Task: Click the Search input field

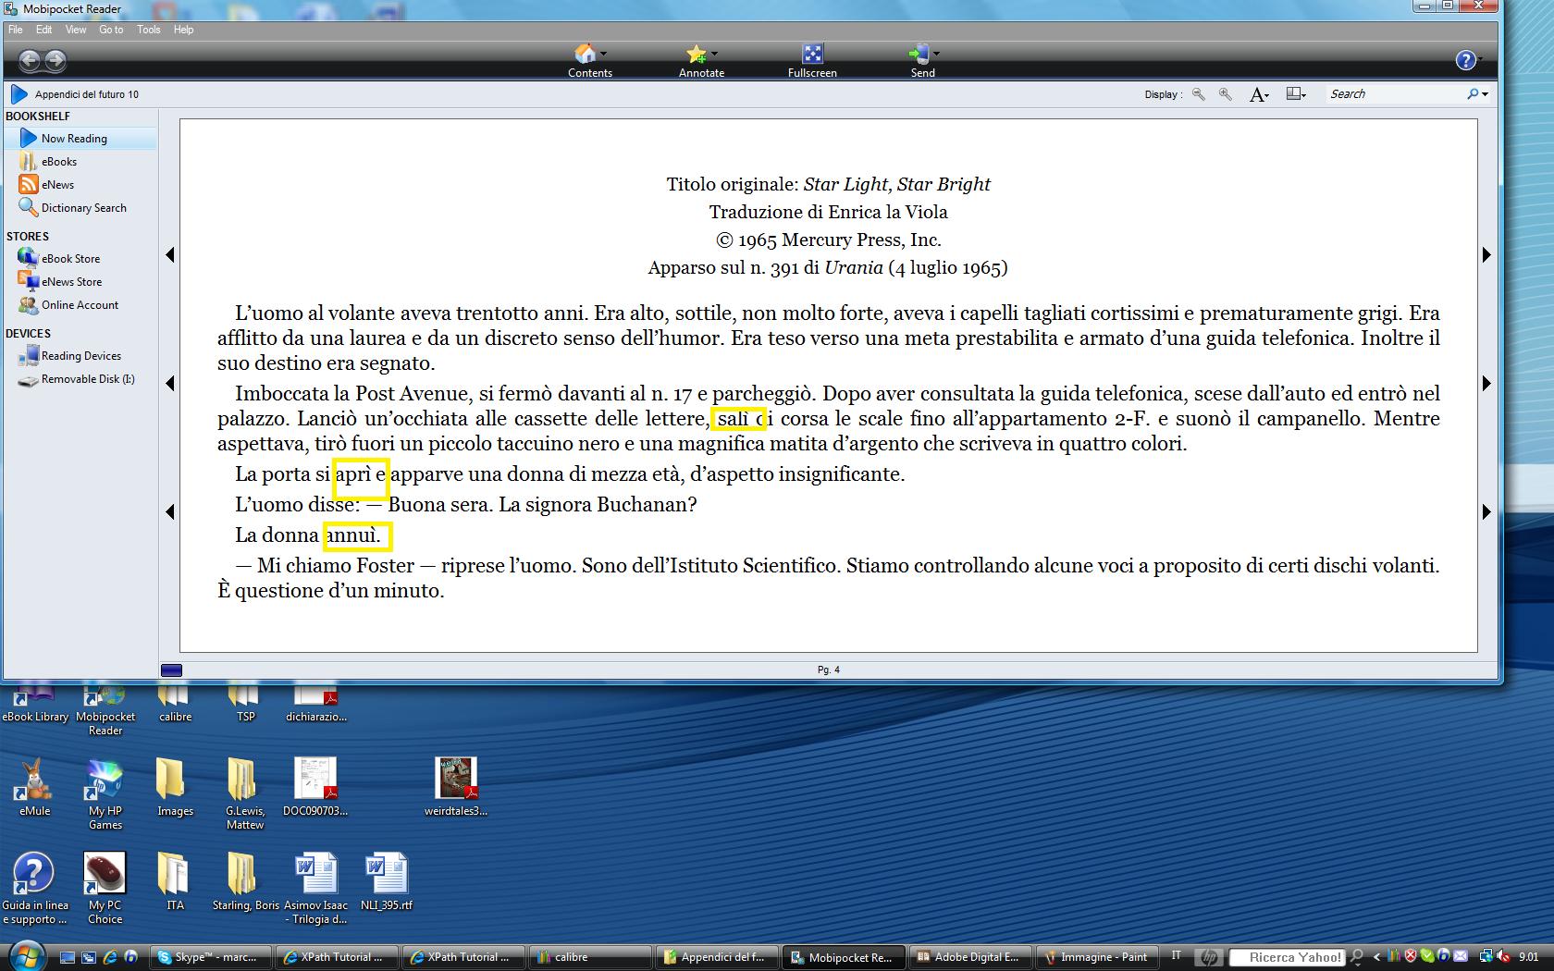Action: pyautogui.click(x=1395, y=94)
